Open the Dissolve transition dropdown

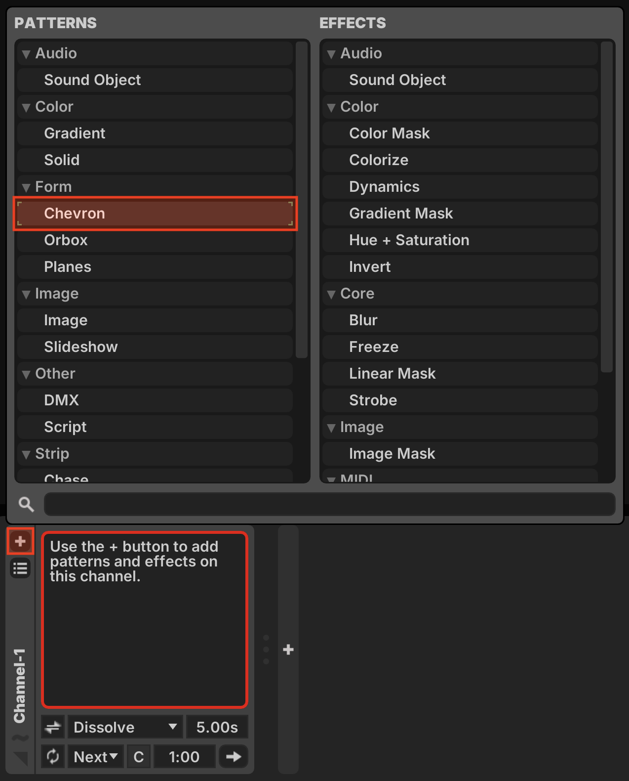(125, 727)
